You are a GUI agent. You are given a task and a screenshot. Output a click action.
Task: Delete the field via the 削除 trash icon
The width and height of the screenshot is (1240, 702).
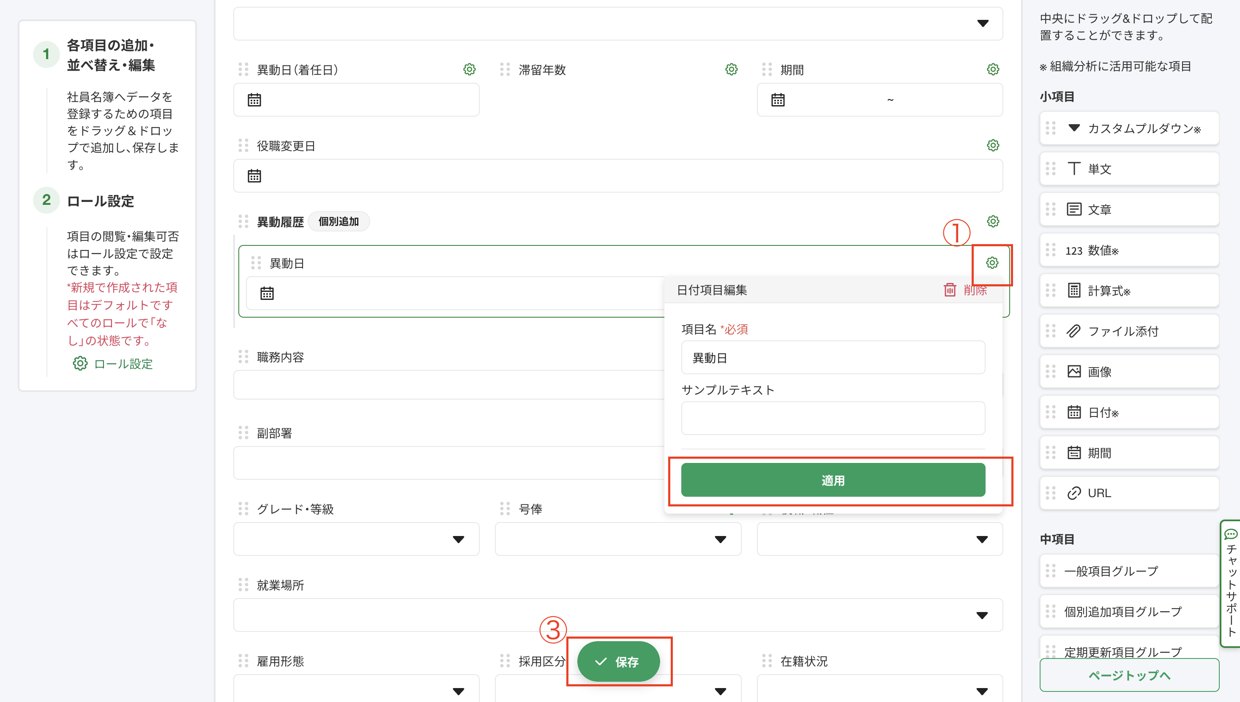[950, 290]
